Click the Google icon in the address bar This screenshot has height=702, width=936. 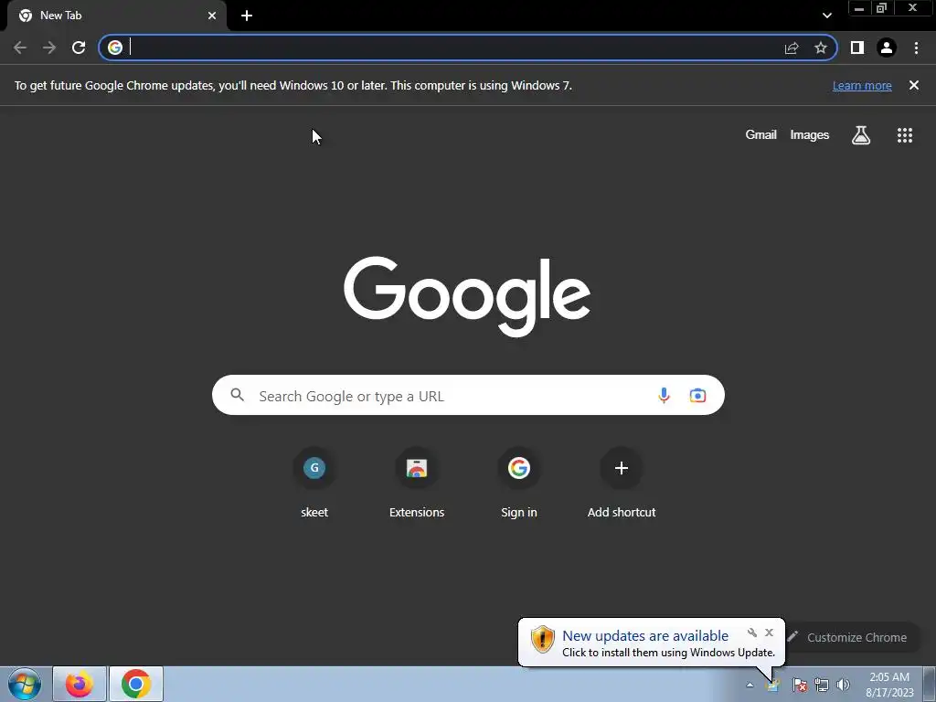pos(115,48)
